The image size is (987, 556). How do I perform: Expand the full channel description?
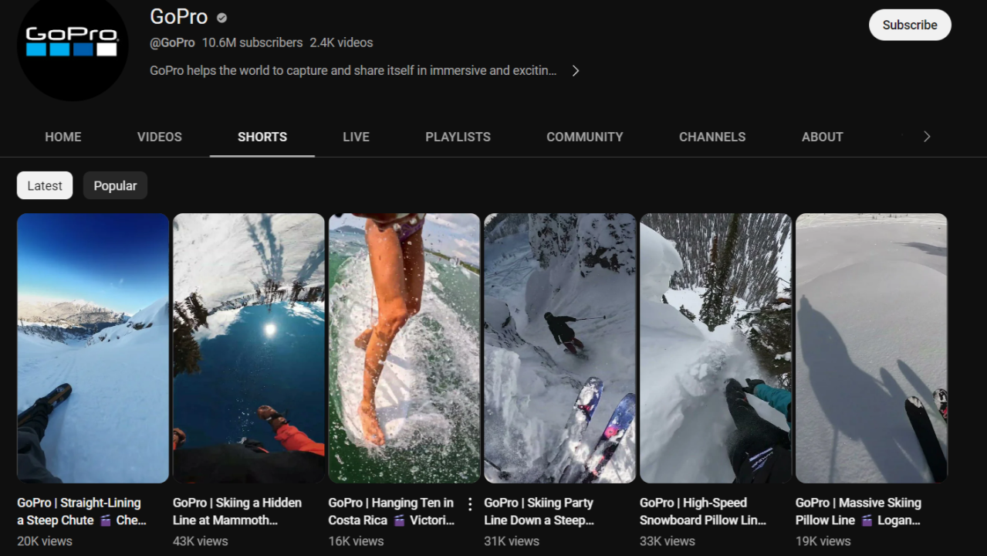pos(575,69)
